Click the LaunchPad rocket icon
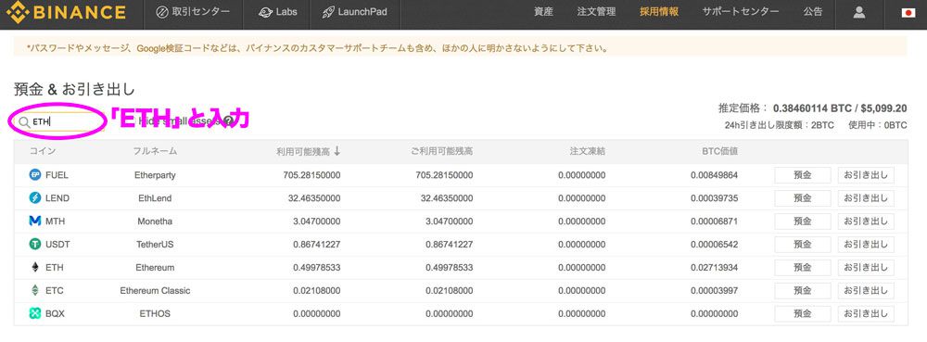Viewport: 927px width, 342px height. (328, 12)
